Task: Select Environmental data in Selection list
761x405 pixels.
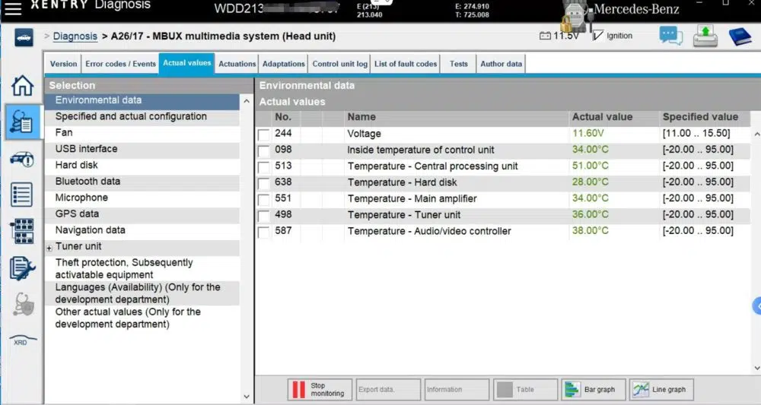Action: (x=142, y=100)
